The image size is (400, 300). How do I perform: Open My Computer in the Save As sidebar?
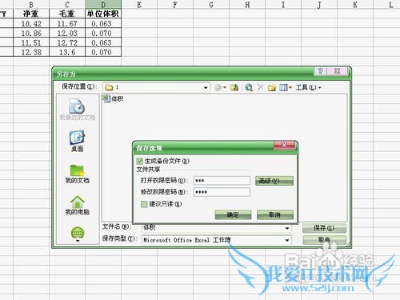click(78, 205)
